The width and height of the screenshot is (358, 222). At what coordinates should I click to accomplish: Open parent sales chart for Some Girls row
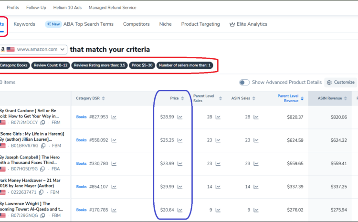click(218, 140)
